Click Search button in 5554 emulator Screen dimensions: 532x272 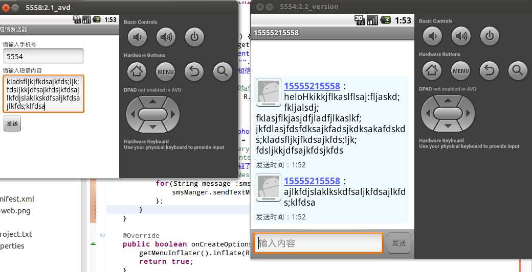point(518,70)
